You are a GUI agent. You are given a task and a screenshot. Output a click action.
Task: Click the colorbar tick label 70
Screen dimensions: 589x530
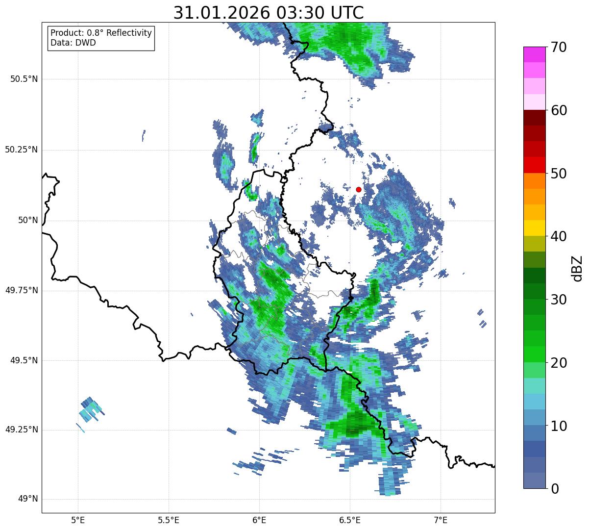(559, 47)
